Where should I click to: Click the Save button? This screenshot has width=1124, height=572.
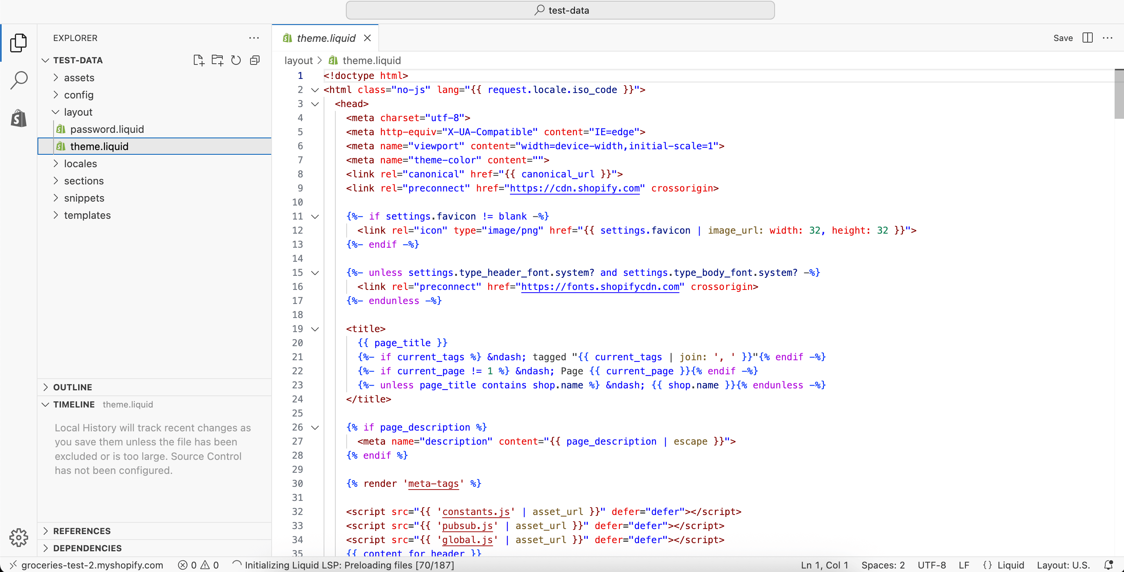click(1063, 38)
